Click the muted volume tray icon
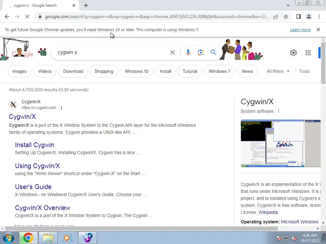Image resolution: width=326 pixels, height=244 pixels. (x=294, y=238)
